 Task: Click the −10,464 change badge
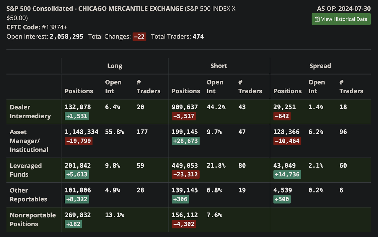point(287,141)
